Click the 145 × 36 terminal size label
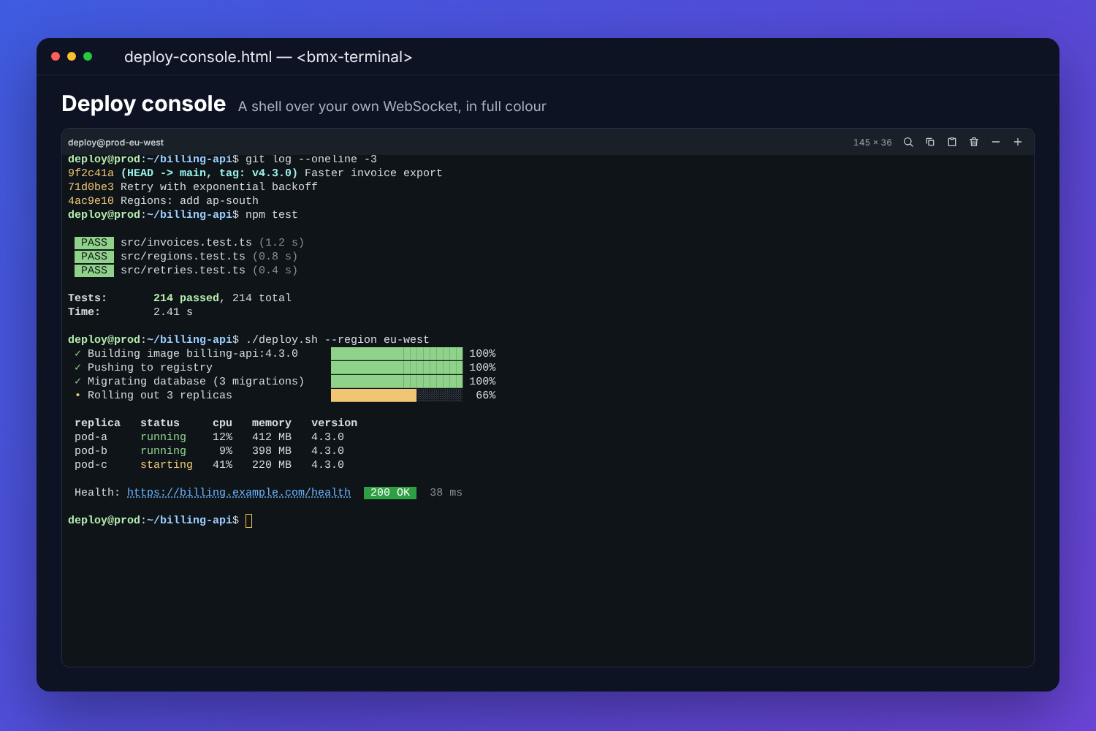The image size is (1096, 731). pyautogui.click(x=872, y=143)
